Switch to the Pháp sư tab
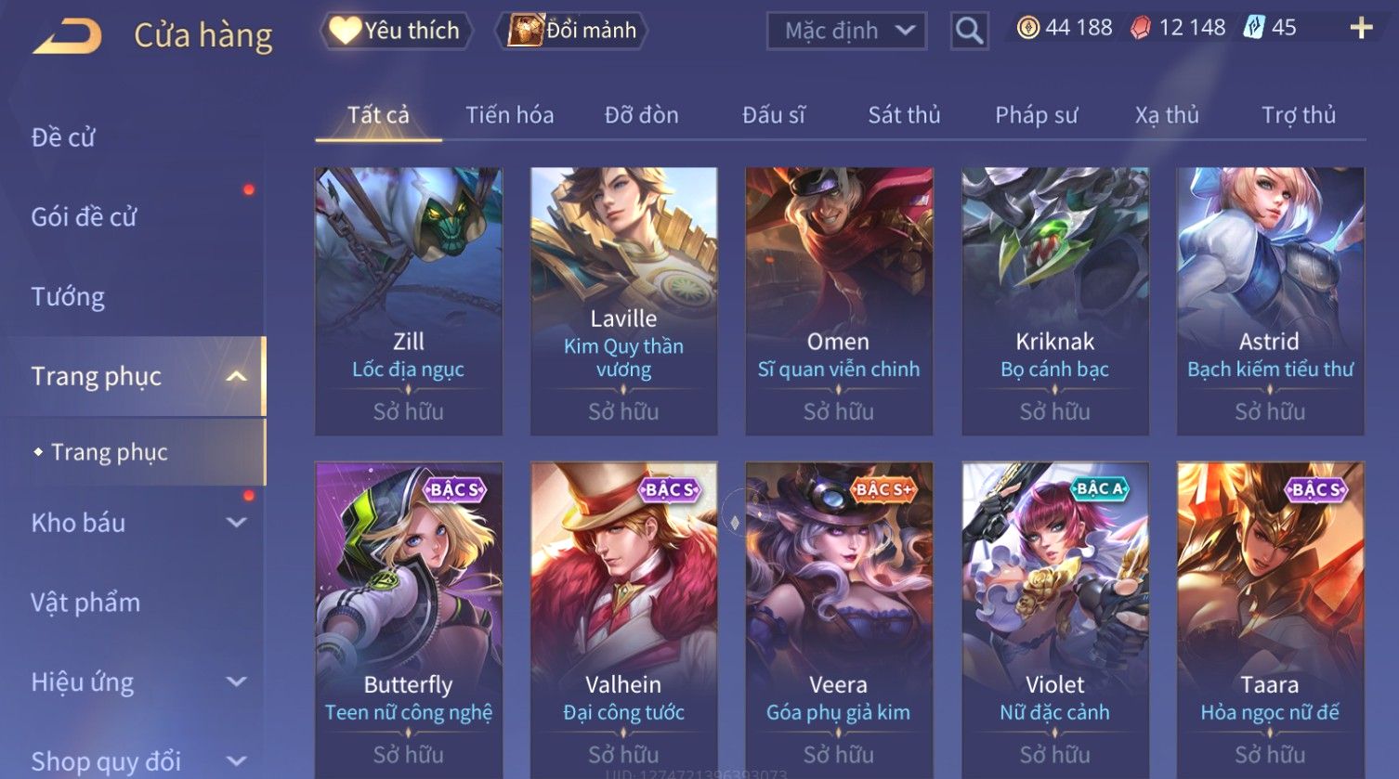 (1036, 115)
